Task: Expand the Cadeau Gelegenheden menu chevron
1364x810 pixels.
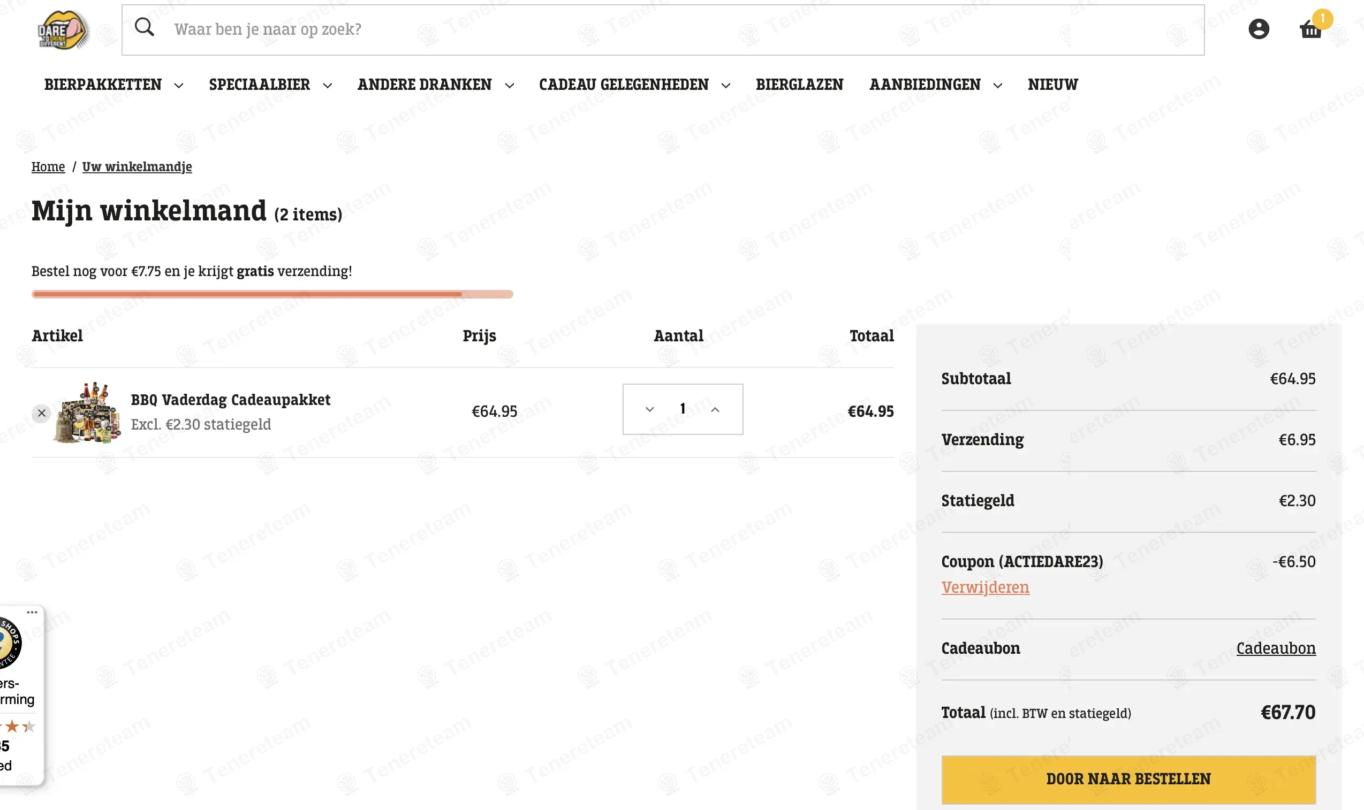Action: [x=726, y=85]
